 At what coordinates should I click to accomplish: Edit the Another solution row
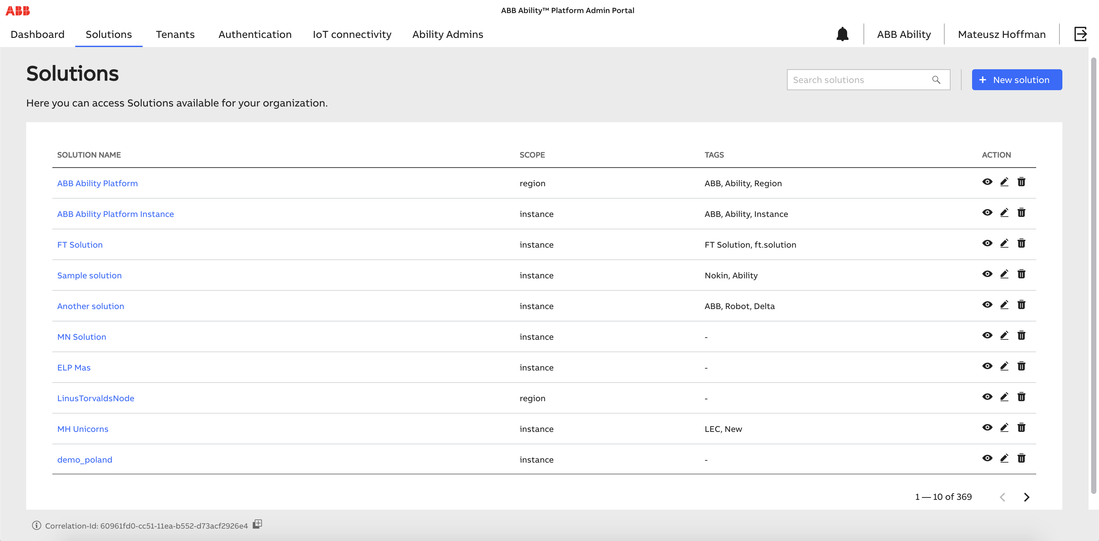tap(1004, 304)
